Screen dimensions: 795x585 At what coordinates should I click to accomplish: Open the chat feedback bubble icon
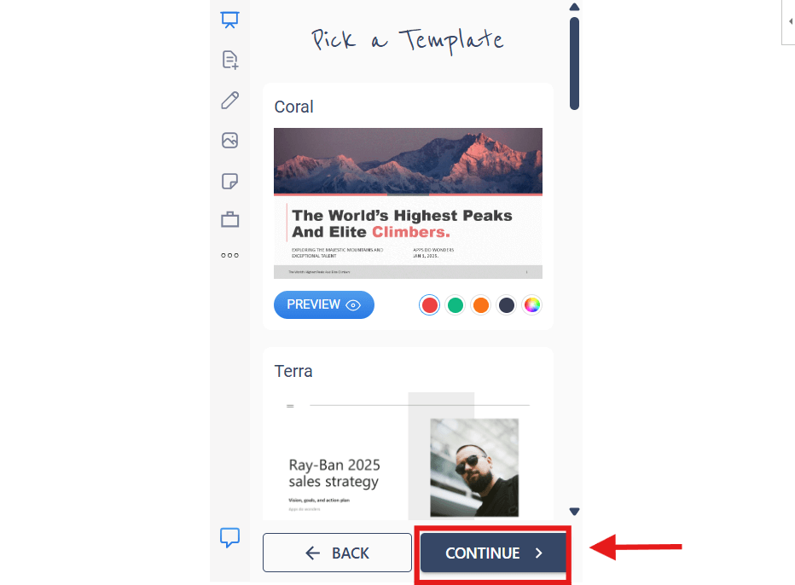(229, 537)
